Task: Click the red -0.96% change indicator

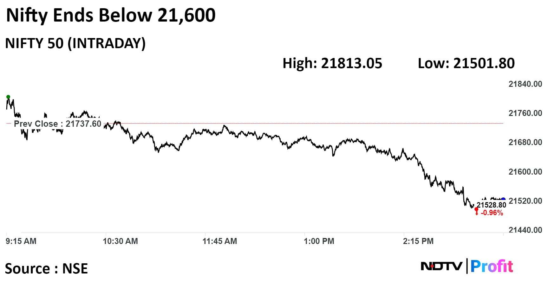Action: (x=492, y=213)
